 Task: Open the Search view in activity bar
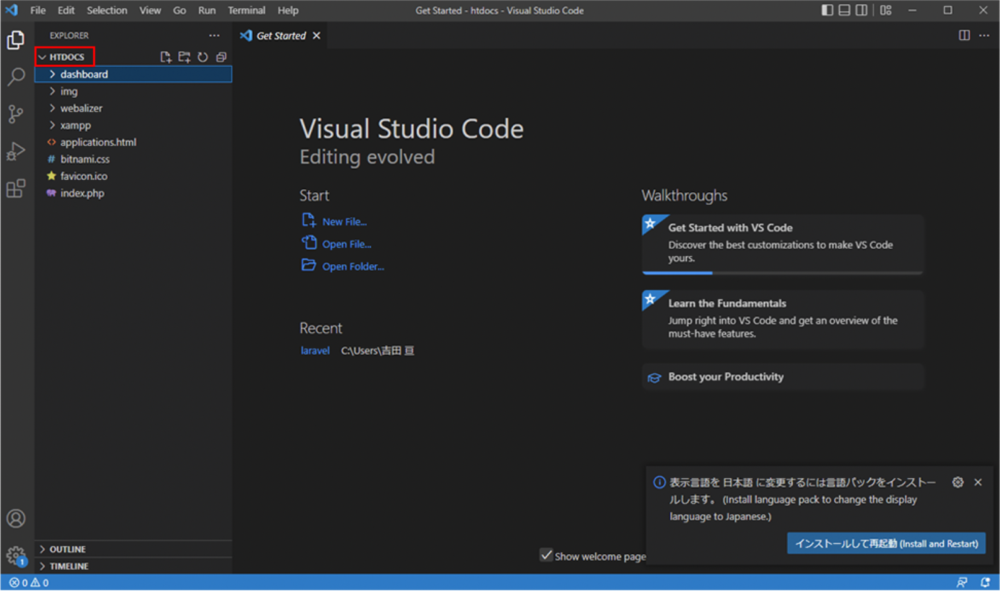coord(16,77)
